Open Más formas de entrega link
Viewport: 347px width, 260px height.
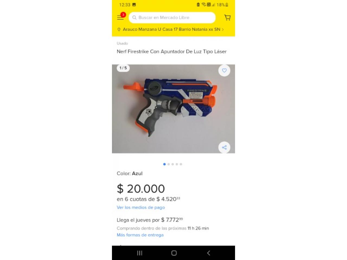(x=140, y=235)
